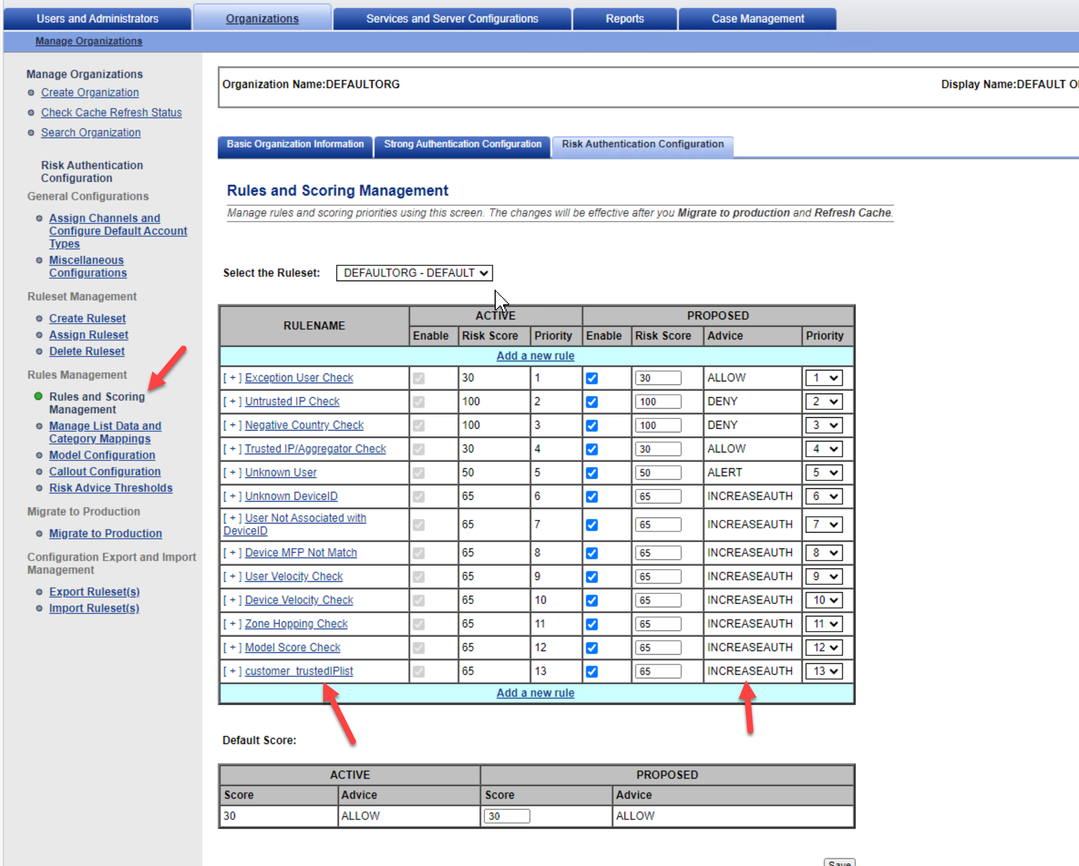The image size is (1079, 866).
Task: Open the Select the Ruleset dropdown
Action: point(414,273)
